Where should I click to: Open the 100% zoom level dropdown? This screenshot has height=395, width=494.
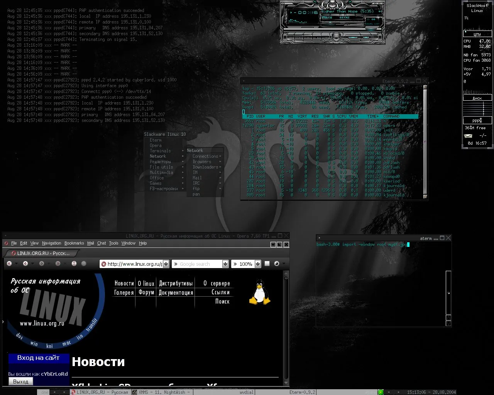(x=258, y=264)
